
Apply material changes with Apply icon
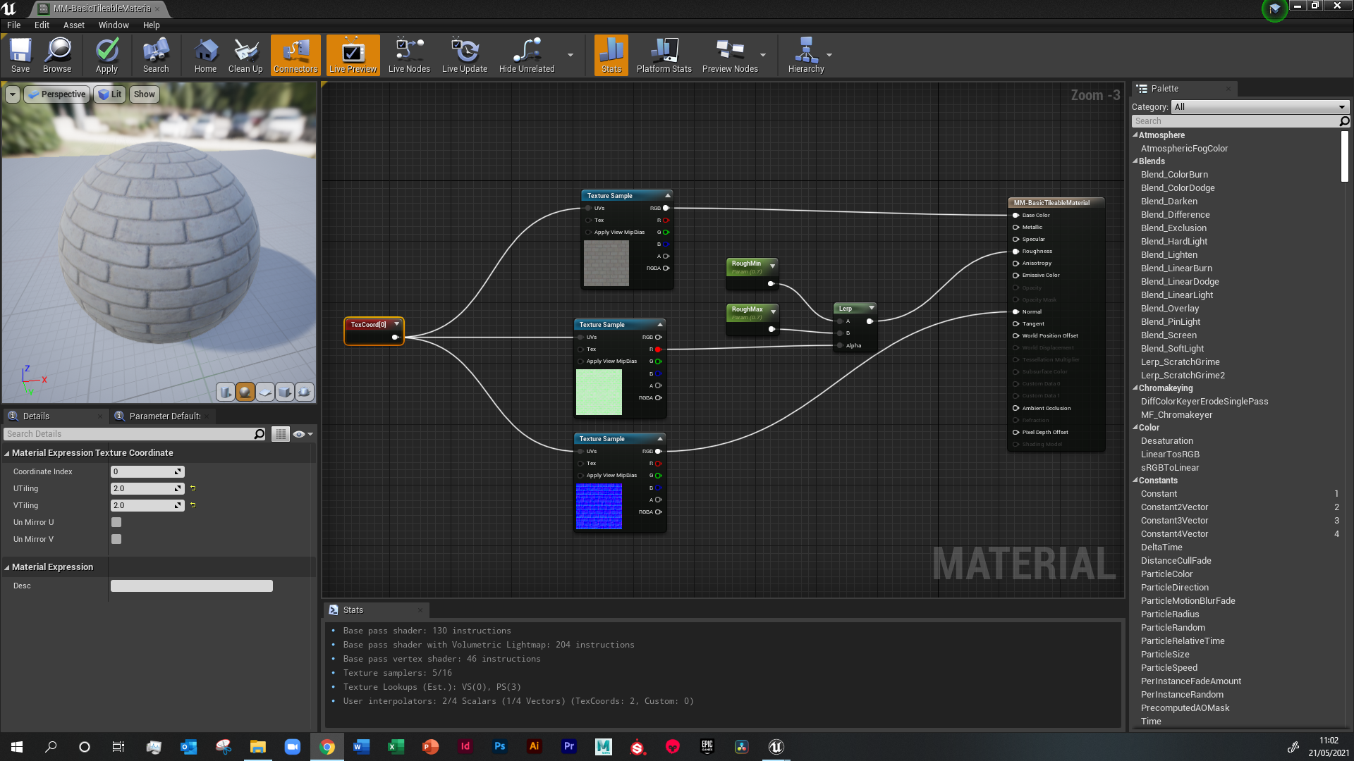pyautogui.click(x=106, y=55)
